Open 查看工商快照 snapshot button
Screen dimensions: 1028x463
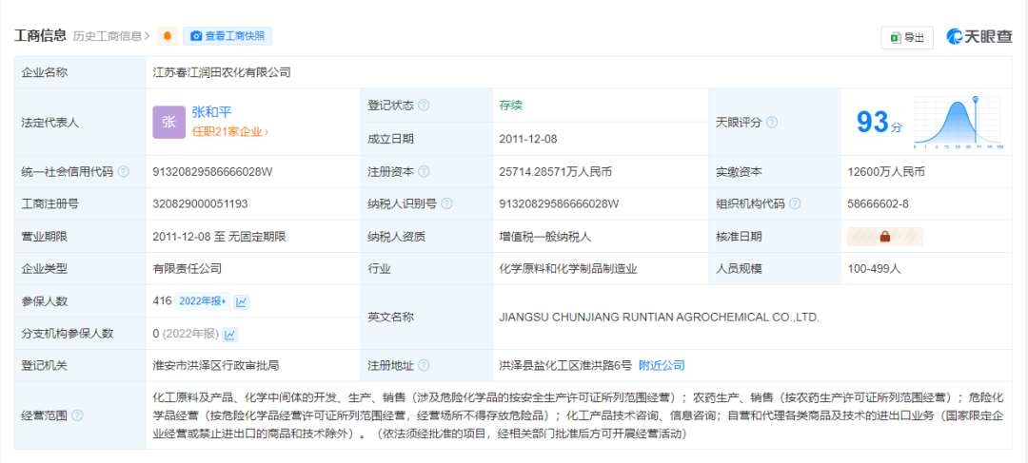pyautogui.click(x=227, y=36)
